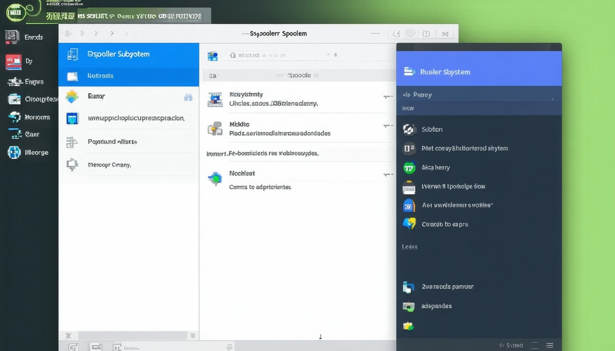Open the Meoopr Cmany sidebar entry
The height and width of the screenshot is (351, 615).
(109, 165)
